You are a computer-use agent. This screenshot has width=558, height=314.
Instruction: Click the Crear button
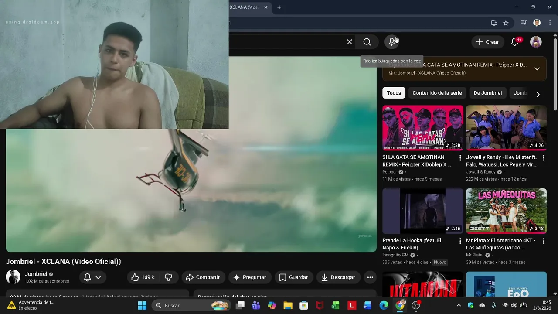(487, 42)
